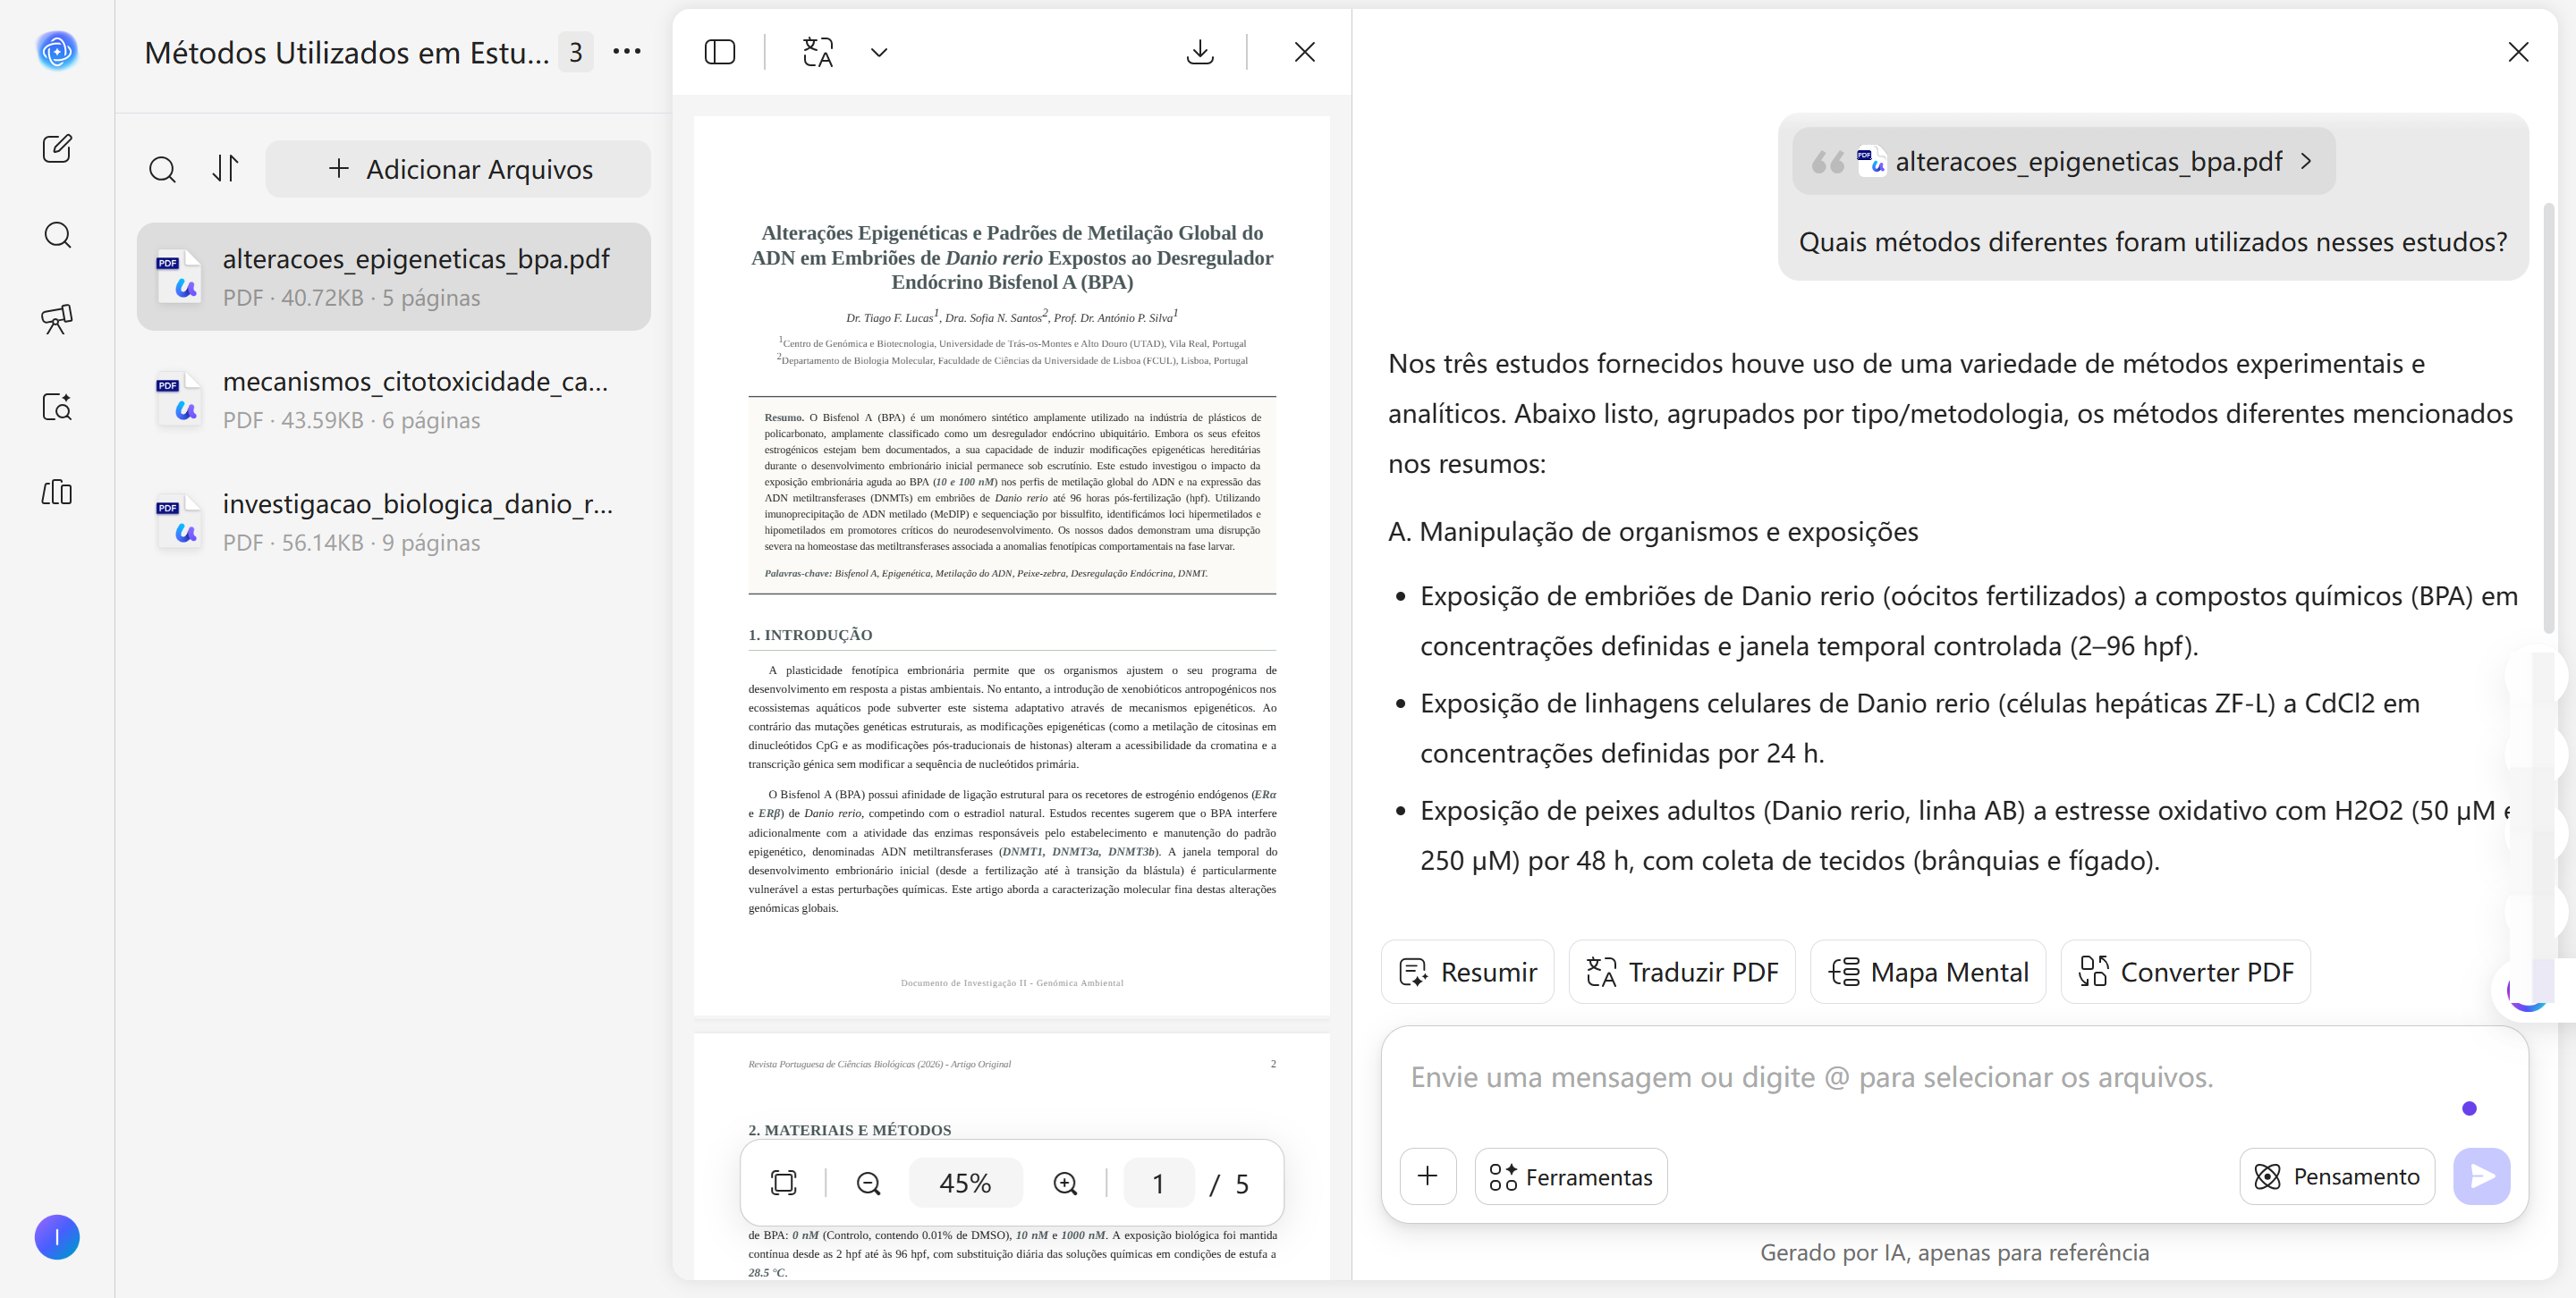Click the app logo in the sidebar
The image size is (2576, 1298).
coord(57,51)
